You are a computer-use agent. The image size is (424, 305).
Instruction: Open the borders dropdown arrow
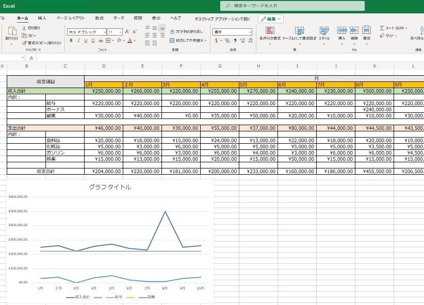[x=113, y=41]
